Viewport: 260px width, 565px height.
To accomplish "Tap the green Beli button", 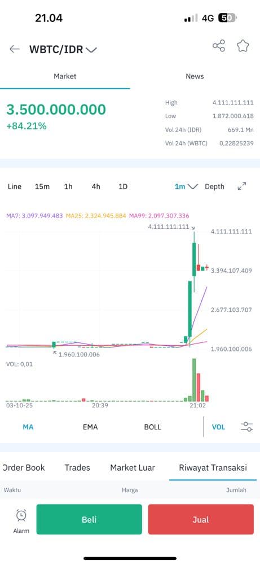I will pyautogui.click(x=89, y=519).
